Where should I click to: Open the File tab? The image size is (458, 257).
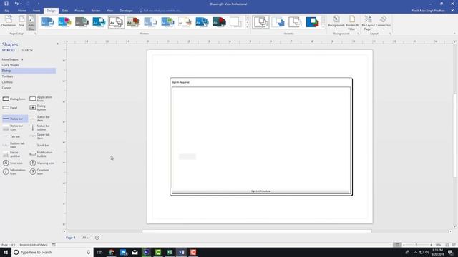pyautogui.click(x=6, y=11)
